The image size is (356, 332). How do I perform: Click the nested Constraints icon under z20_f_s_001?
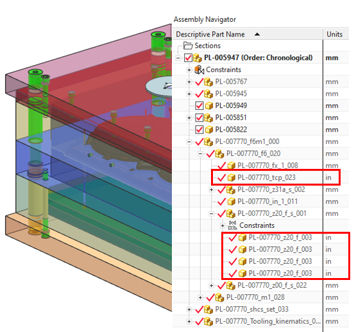pos(232,225)
